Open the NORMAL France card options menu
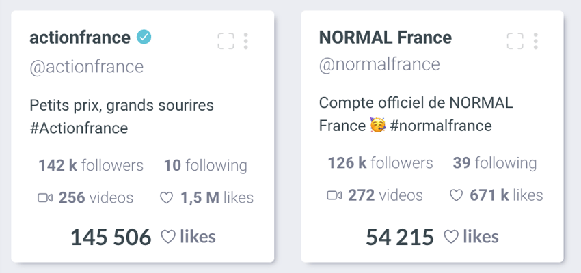 click(535, 41)
